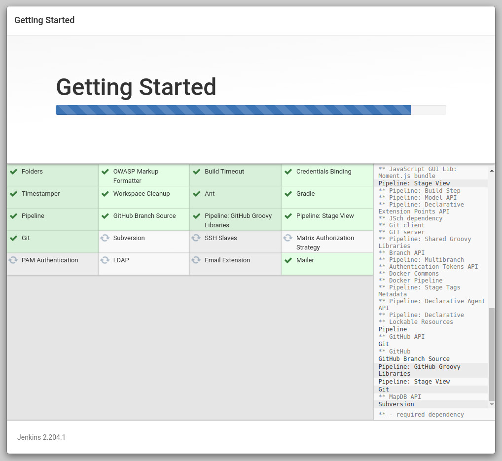Screen dimensions: 502x461
Task: Click the checkmark beside the Pipeline plugin cell
Action: coord(13,216)
